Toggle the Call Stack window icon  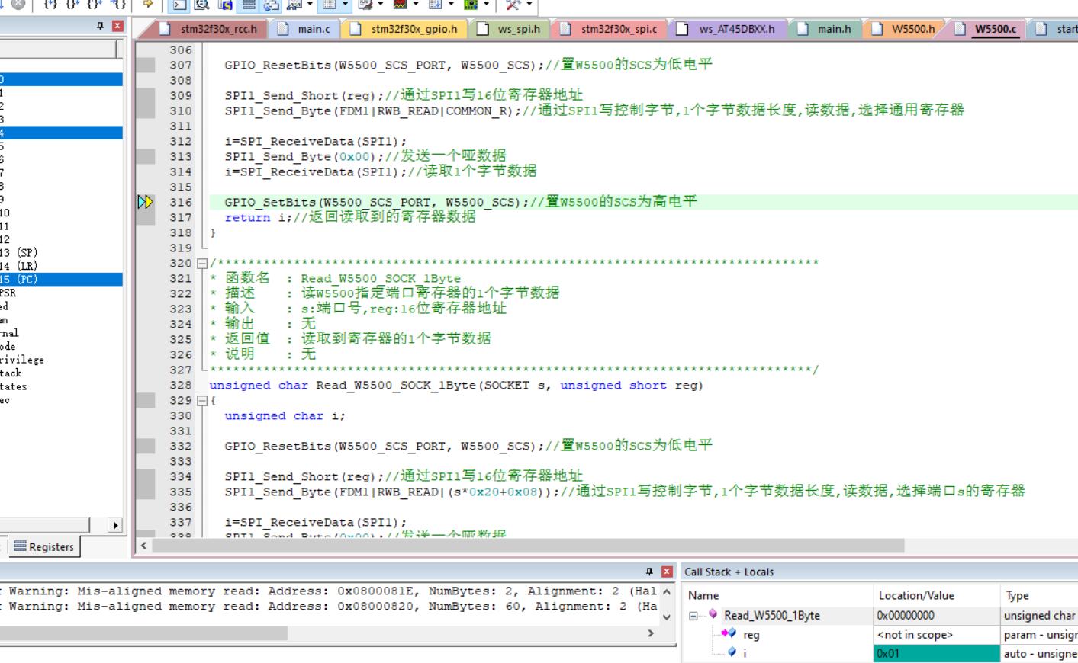click(272, 5)
